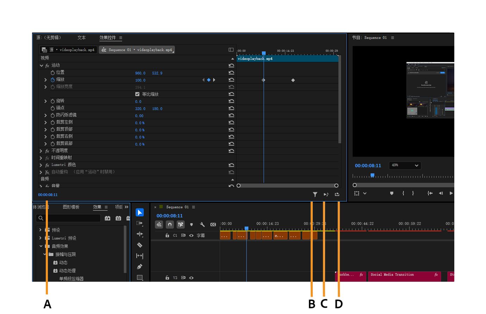Click the funnel filter icon in Effect Controls footer
Screen dimensions: 486x314
pos(315,194)
